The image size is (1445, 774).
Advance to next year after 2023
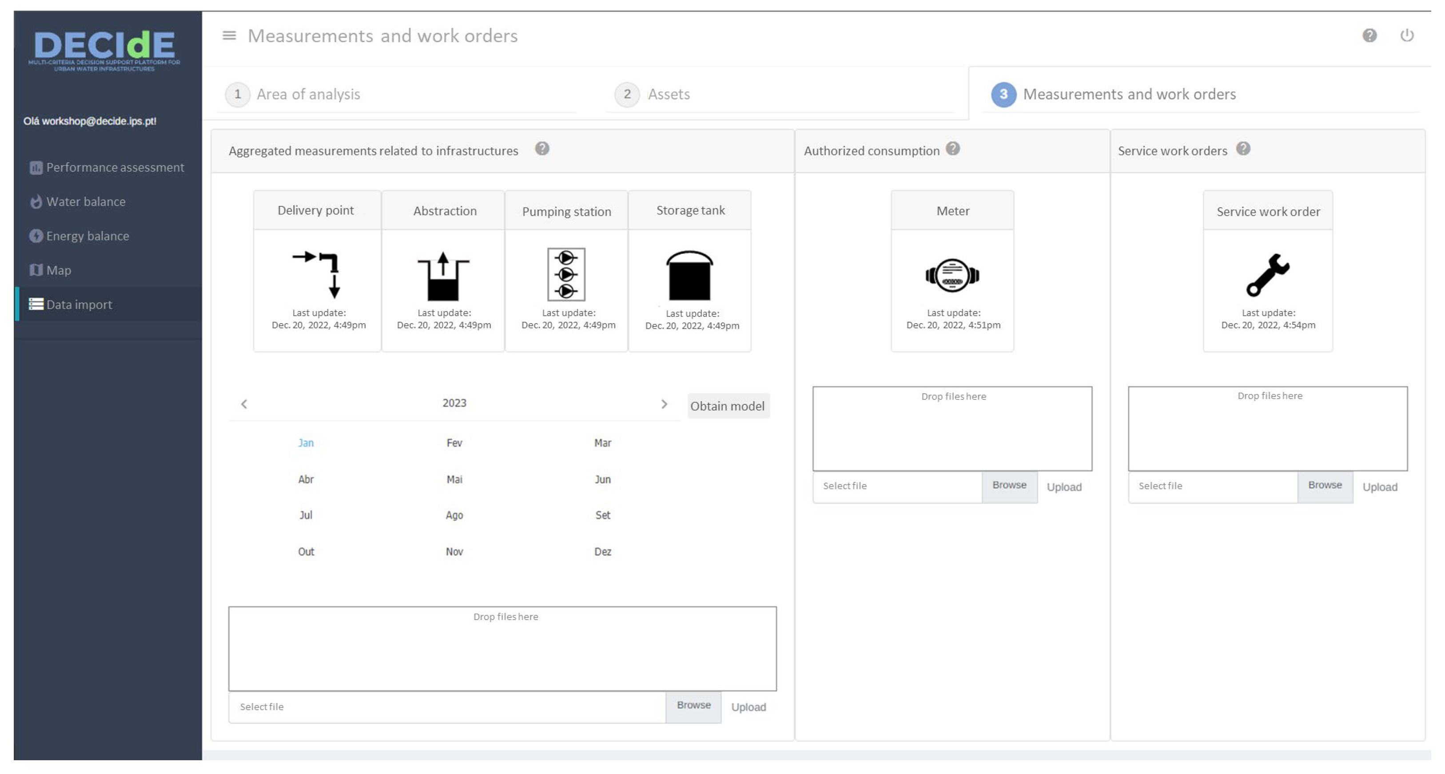pyautogui.click(x=664, y=404)
